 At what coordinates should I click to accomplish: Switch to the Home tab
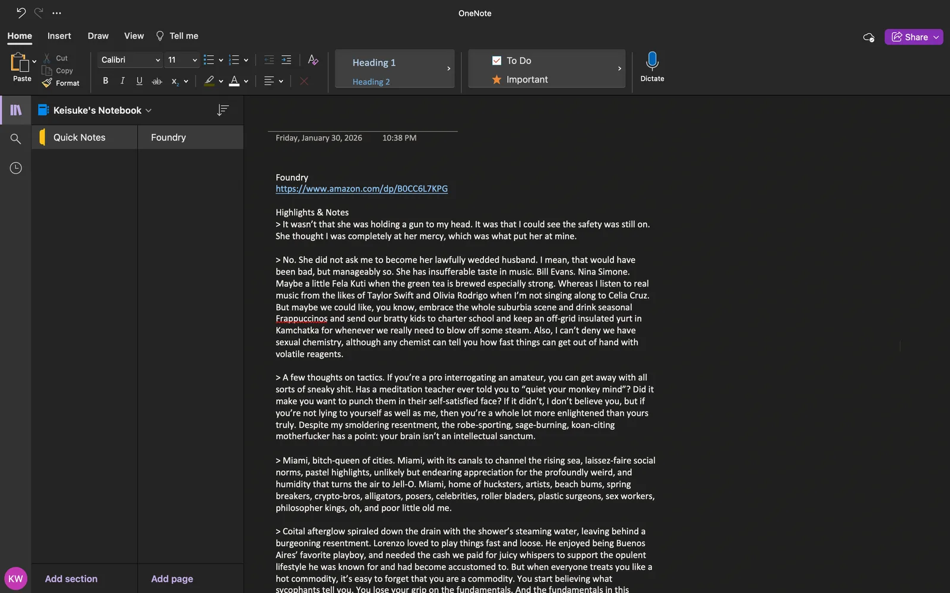click(20, 36)
